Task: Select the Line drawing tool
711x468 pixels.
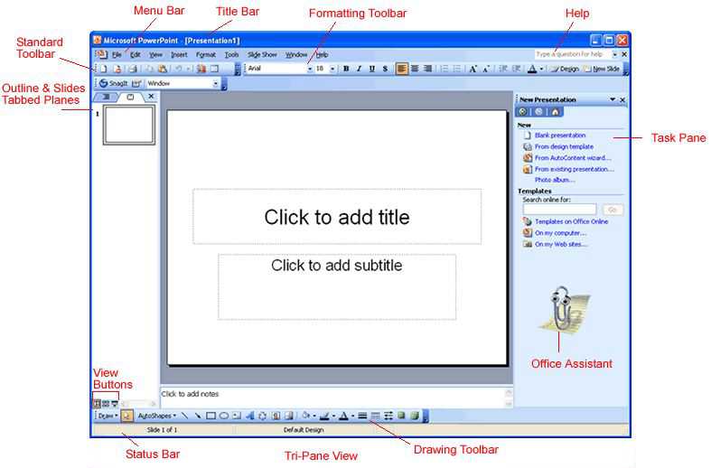Action: (184, 416)
